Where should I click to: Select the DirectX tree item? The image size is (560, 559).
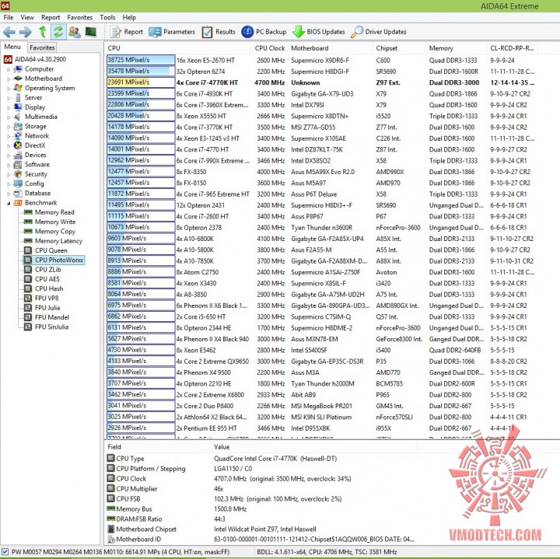(x=35, y=145)
